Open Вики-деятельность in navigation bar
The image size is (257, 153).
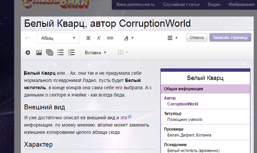(x=136, y=4)
